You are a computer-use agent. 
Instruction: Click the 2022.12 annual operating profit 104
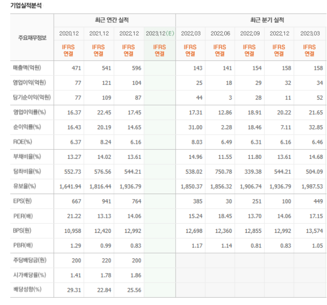(x=137, y=83)
